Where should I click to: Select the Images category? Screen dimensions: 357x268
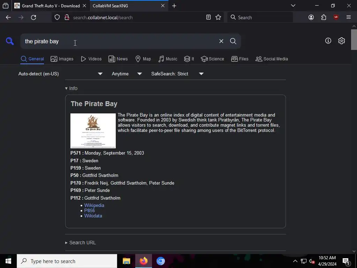tap(62, 59)
